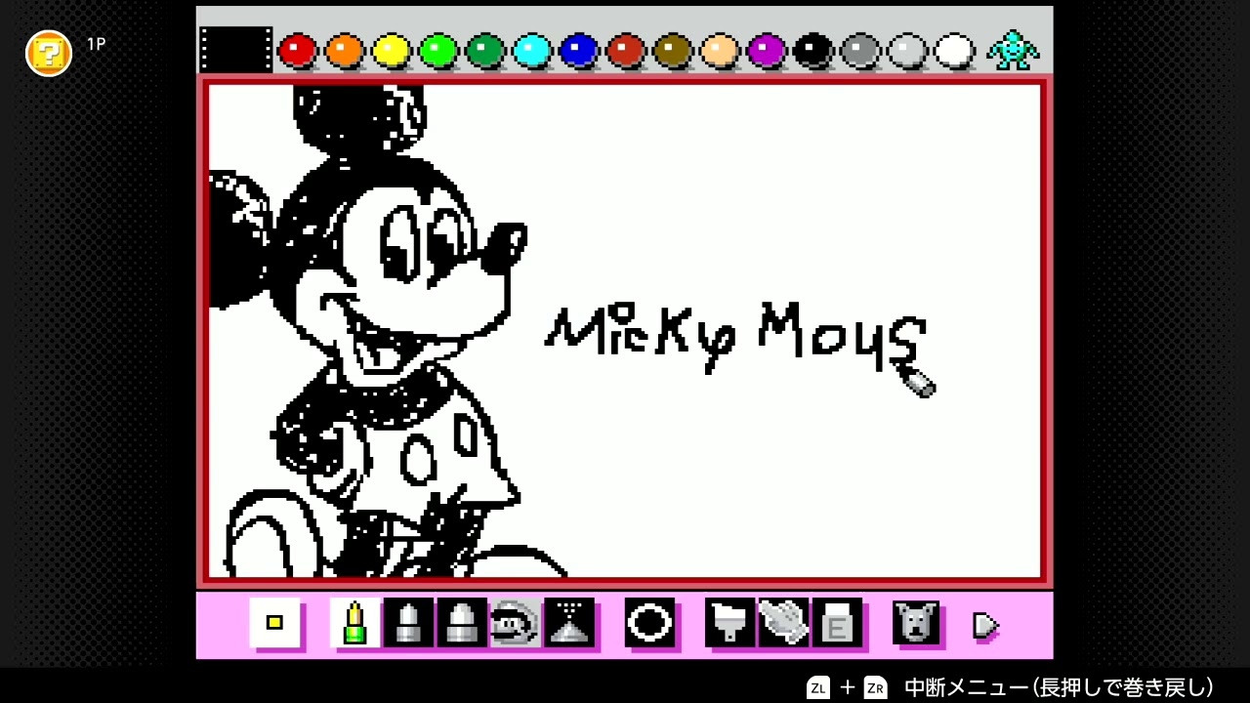Select the peach skin-tone color
Screen dimensions: 1250x703
[720, 50]
